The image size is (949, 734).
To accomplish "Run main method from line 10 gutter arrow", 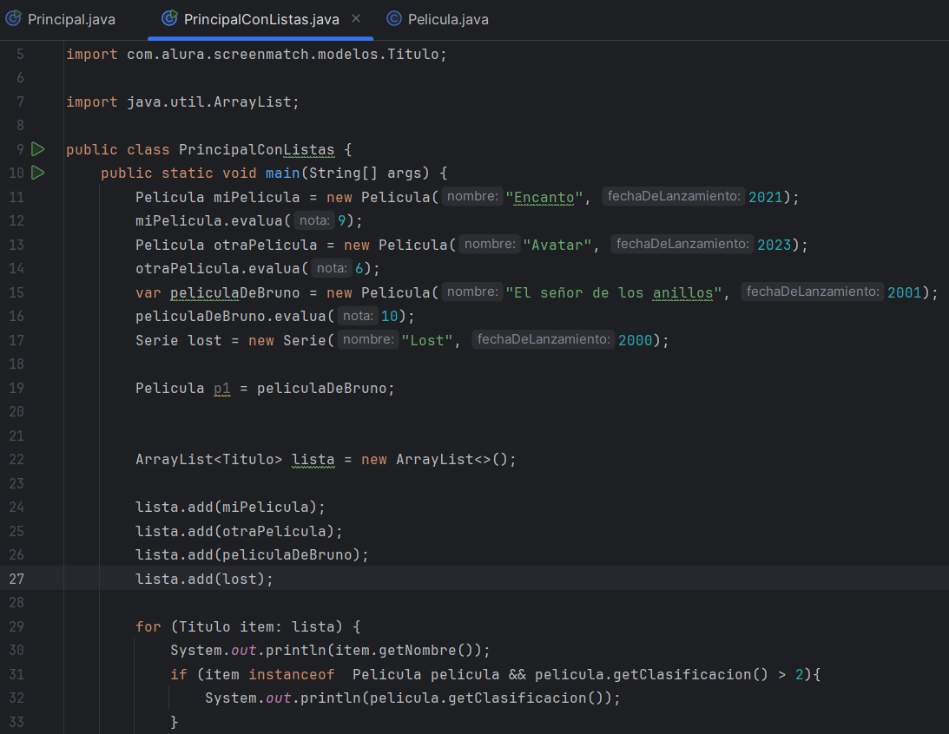I will pyautogui.click(x=38, y=173).
